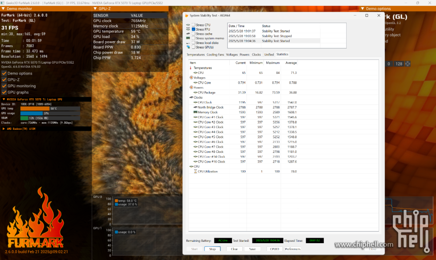The width and height of the screenshot is (436, 260).
Task: Switch to the Clocks tab
Action: [256, 54]
